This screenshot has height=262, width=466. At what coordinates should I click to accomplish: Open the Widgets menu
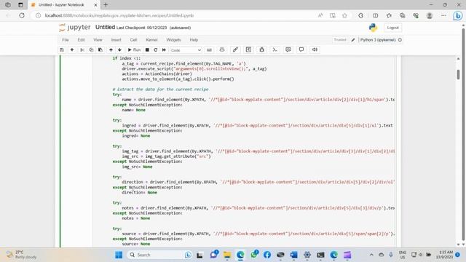pyautogui.click(x=173, y=40)
